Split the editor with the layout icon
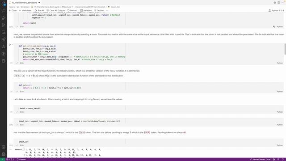This screenshot has width=286, height=161. (x=279, y=3)
